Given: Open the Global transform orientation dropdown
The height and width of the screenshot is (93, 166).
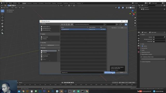Looking at the screenshot, I should (61, 5).
